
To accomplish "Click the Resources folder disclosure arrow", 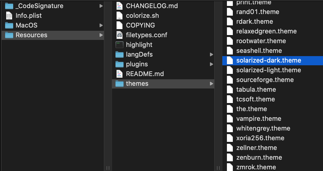I will 101,35.
